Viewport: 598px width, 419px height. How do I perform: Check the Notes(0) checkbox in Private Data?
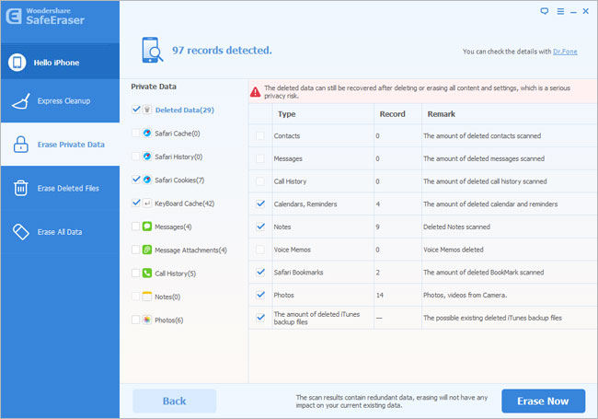pyautogui.click(x=135, y=297)
